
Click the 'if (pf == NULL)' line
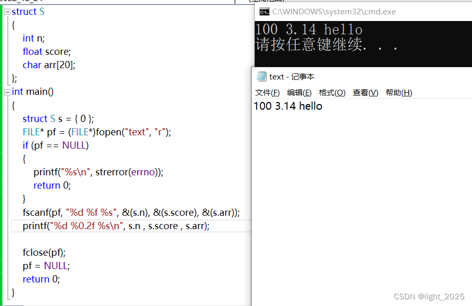(x=55, y=146)
